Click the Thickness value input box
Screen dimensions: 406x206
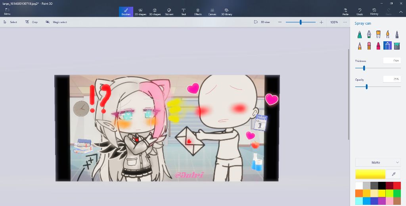pos(392,61)
